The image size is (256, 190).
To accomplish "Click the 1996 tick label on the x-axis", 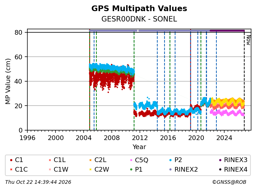I will tap(27, 138).
